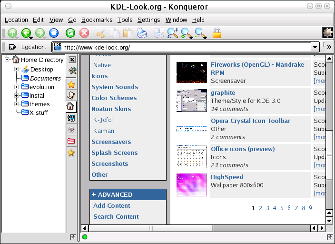The height and width of the screenshot is (244, 335).
Task: Click the Print Frame icon
Action: pos(159,33)
